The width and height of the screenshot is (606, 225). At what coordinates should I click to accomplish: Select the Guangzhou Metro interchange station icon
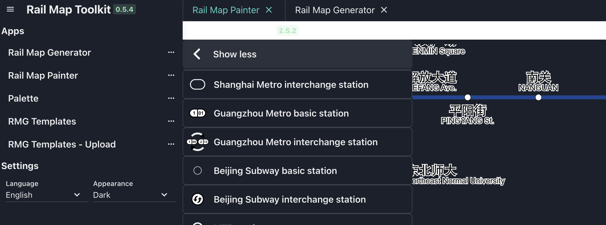pyautogui.click(x=197, y=142)
